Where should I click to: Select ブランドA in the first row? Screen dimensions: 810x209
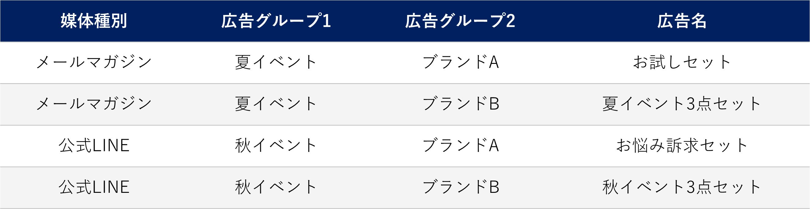(460, 62)
